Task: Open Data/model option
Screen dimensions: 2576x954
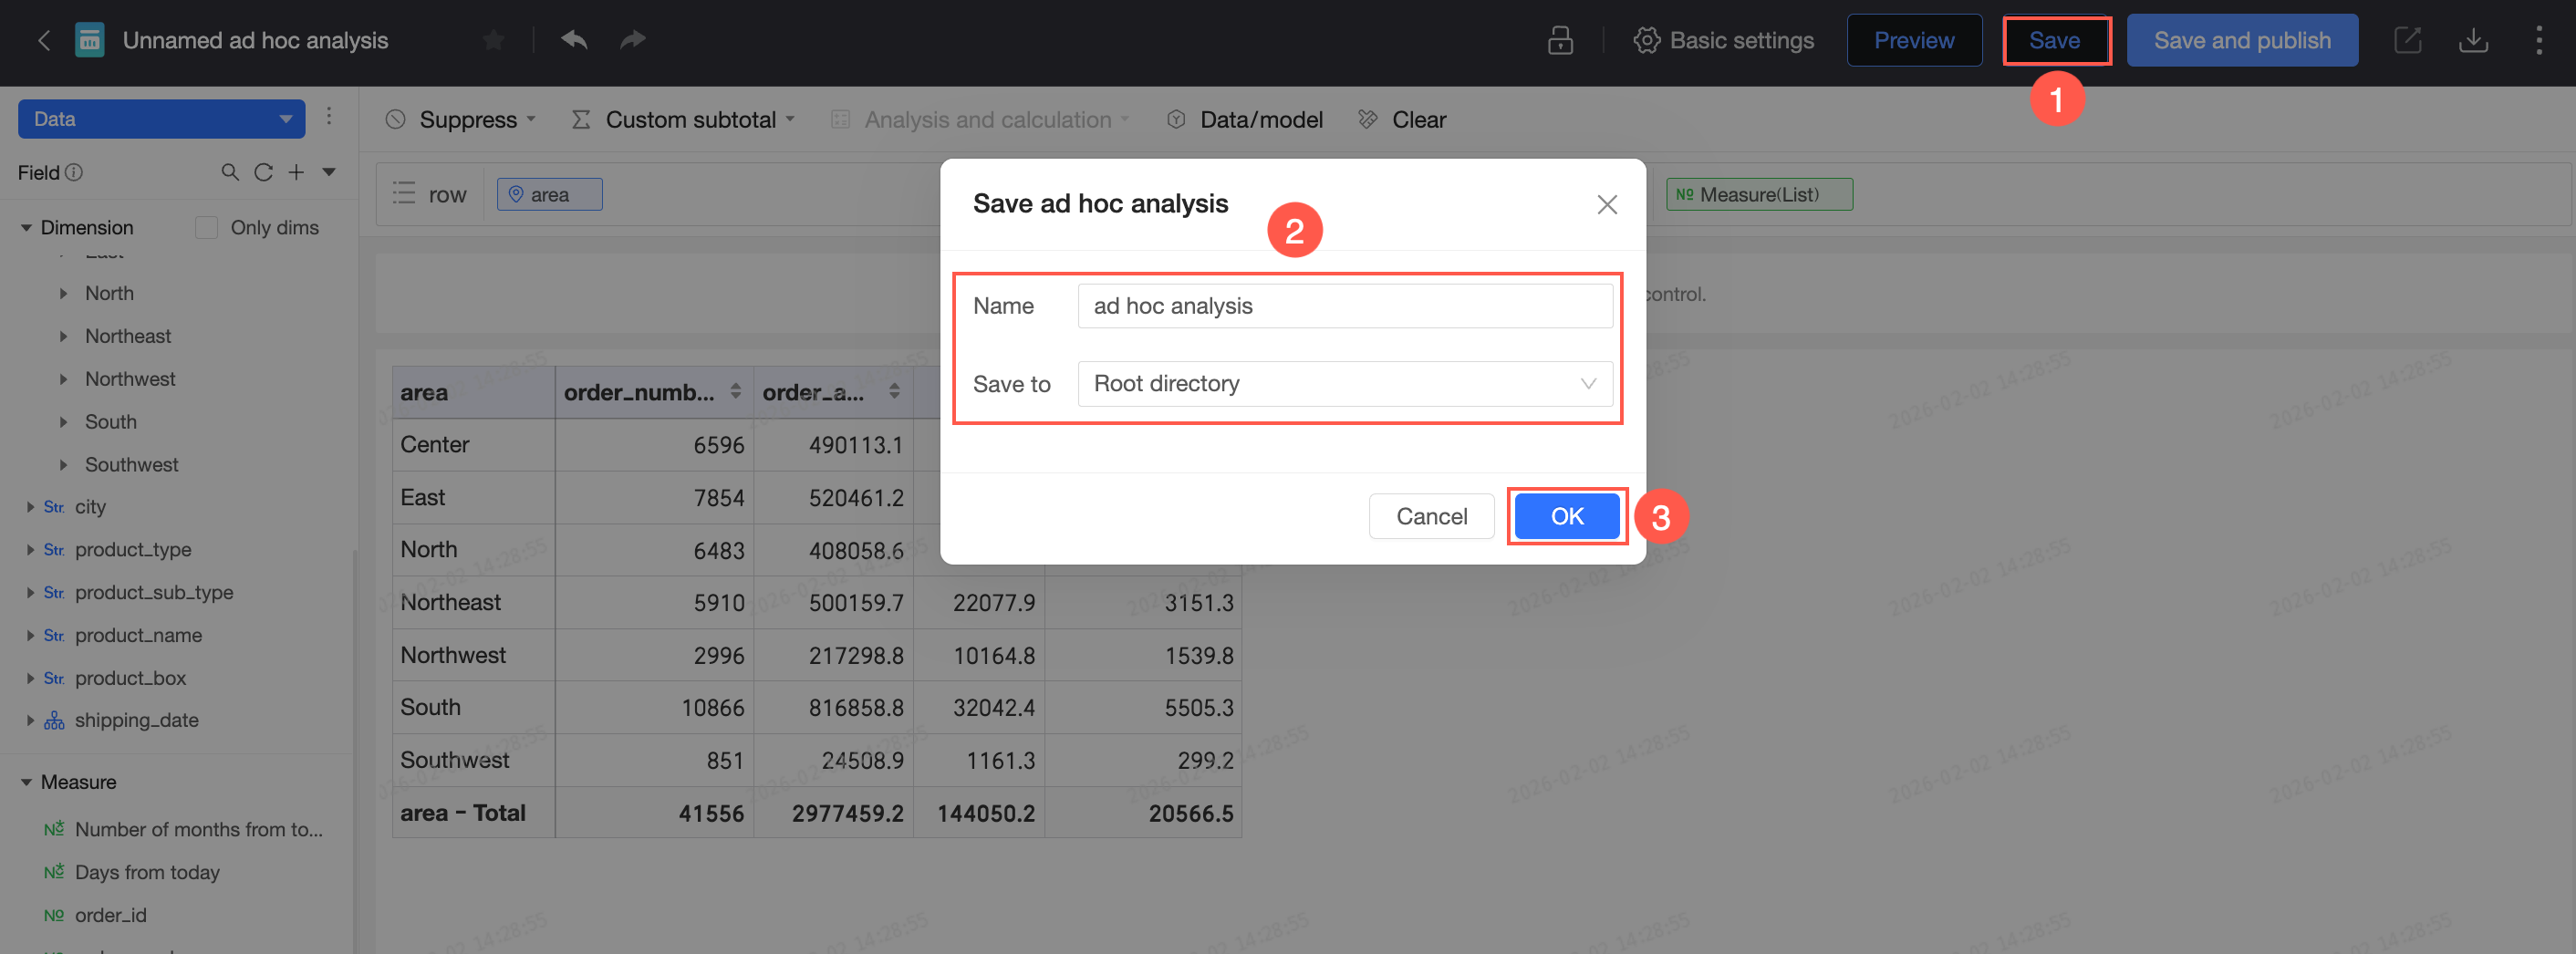Action: (1244, 119)
